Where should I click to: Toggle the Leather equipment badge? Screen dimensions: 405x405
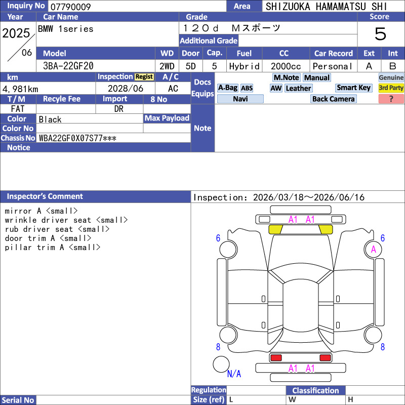[x=298, y=88]
